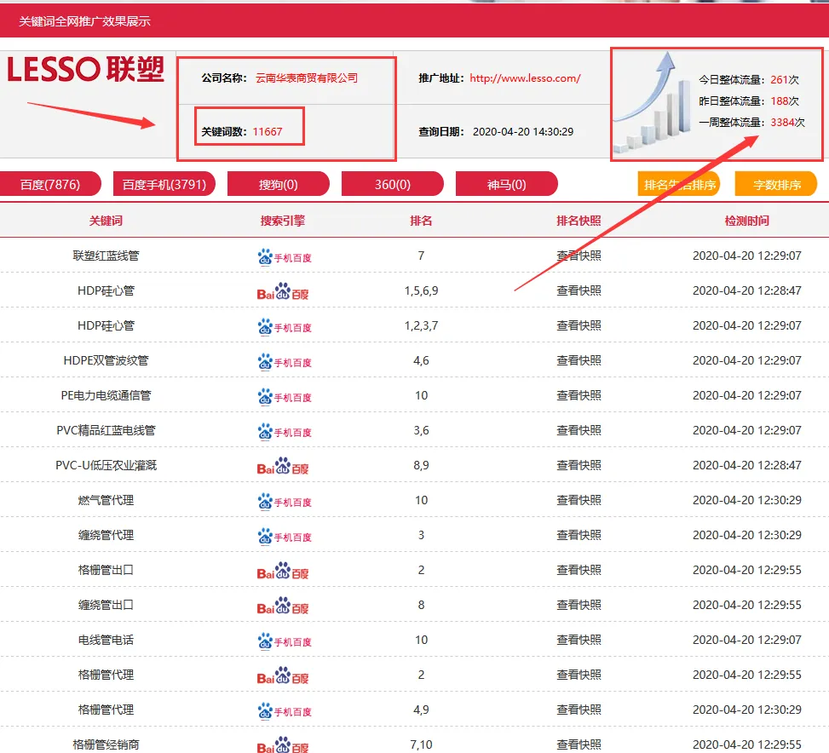Select the 搜狗(0) tab
Viewport: 829px width, 753px height.
279,184
